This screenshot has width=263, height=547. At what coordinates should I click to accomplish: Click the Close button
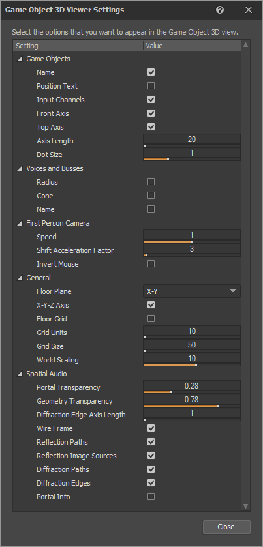coord(226,527)
